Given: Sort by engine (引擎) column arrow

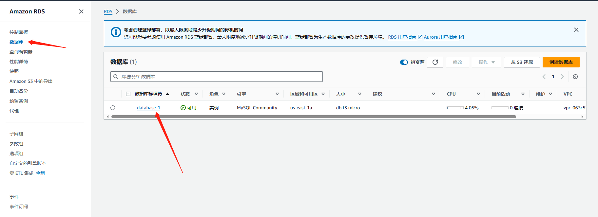Looking at the screenshot, I should (x=277, y=94).
